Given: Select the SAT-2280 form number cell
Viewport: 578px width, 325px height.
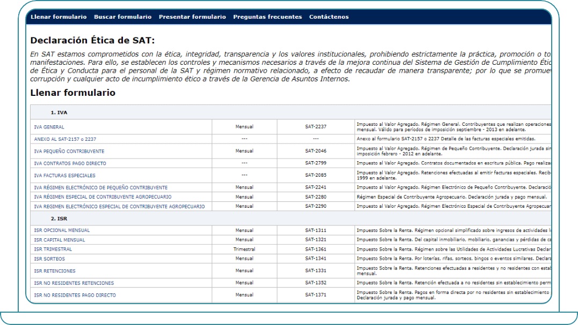Looking at the screenshot, I should click(316, 196).
